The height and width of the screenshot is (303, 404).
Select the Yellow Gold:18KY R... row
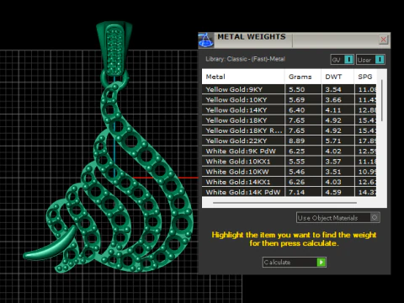[x=289, y=130]
